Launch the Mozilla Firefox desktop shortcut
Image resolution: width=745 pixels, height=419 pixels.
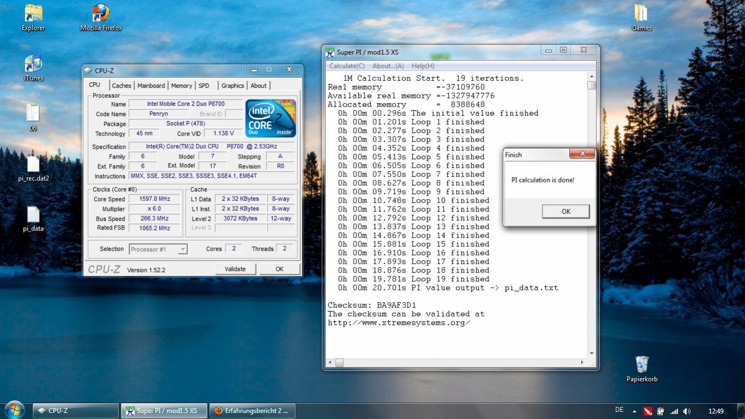pyautogui.click(x=101, y=17)
